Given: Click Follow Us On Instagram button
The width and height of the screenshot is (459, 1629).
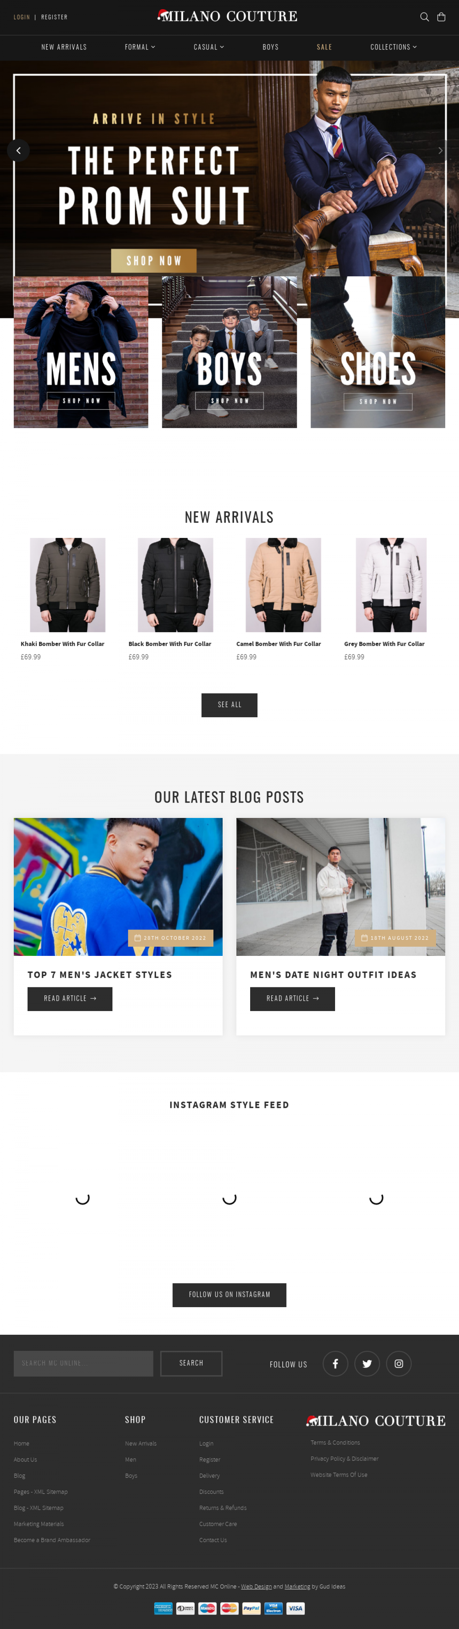Looking at the screenshot, I should (229, 1295).
